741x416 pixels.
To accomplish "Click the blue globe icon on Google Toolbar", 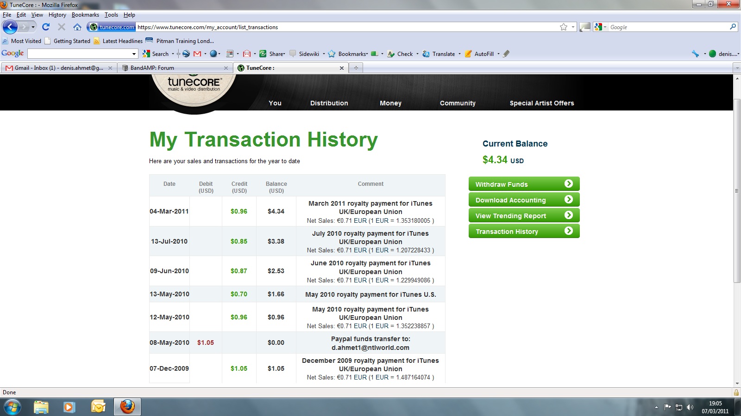I will (213, 54).
